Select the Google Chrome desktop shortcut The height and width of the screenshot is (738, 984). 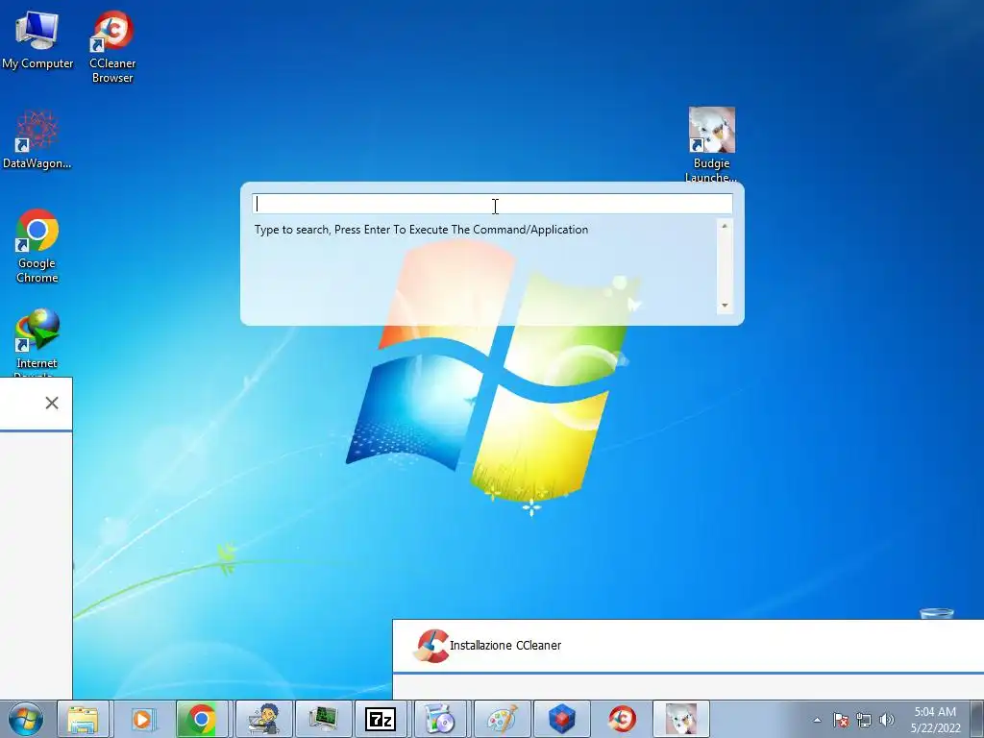(x=37, y=246)
